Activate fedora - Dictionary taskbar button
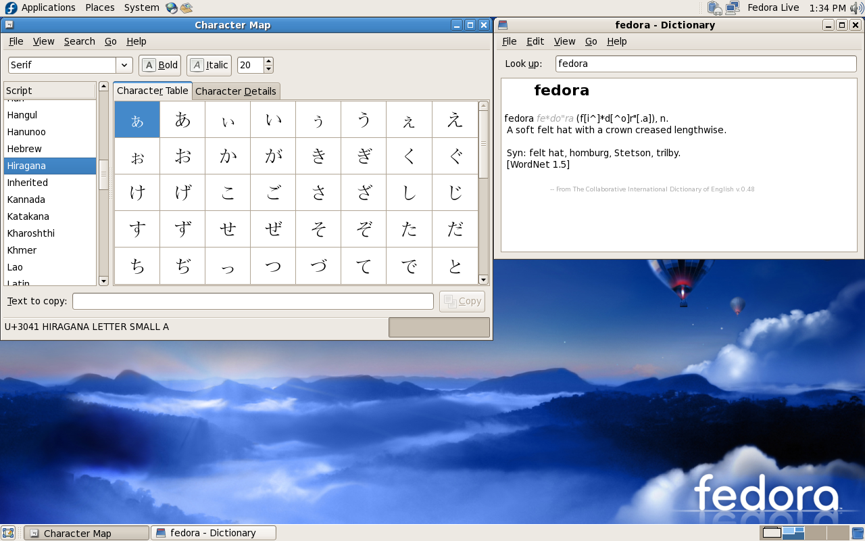 point(214,533)
